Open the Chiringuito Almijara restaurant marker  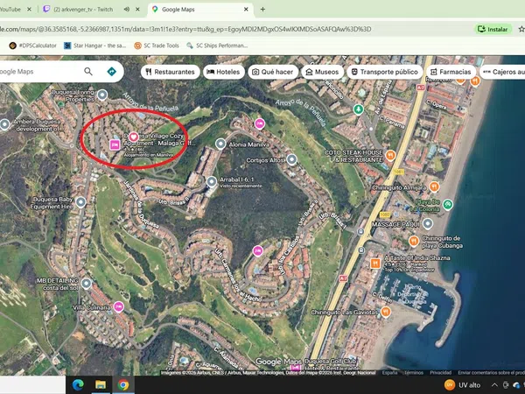(434, 186)
